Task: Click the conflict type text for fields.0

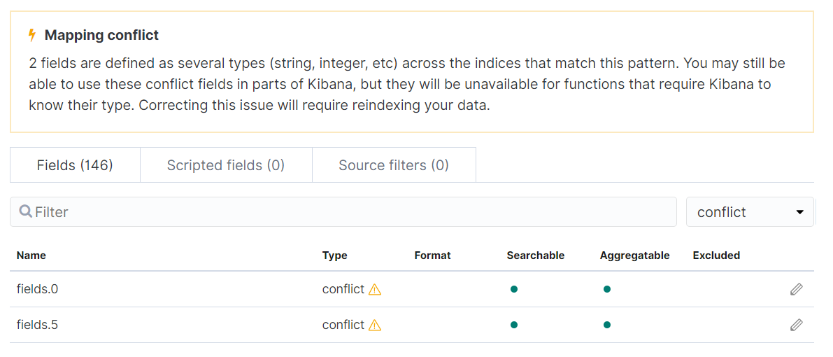Action: click(343, 289)
